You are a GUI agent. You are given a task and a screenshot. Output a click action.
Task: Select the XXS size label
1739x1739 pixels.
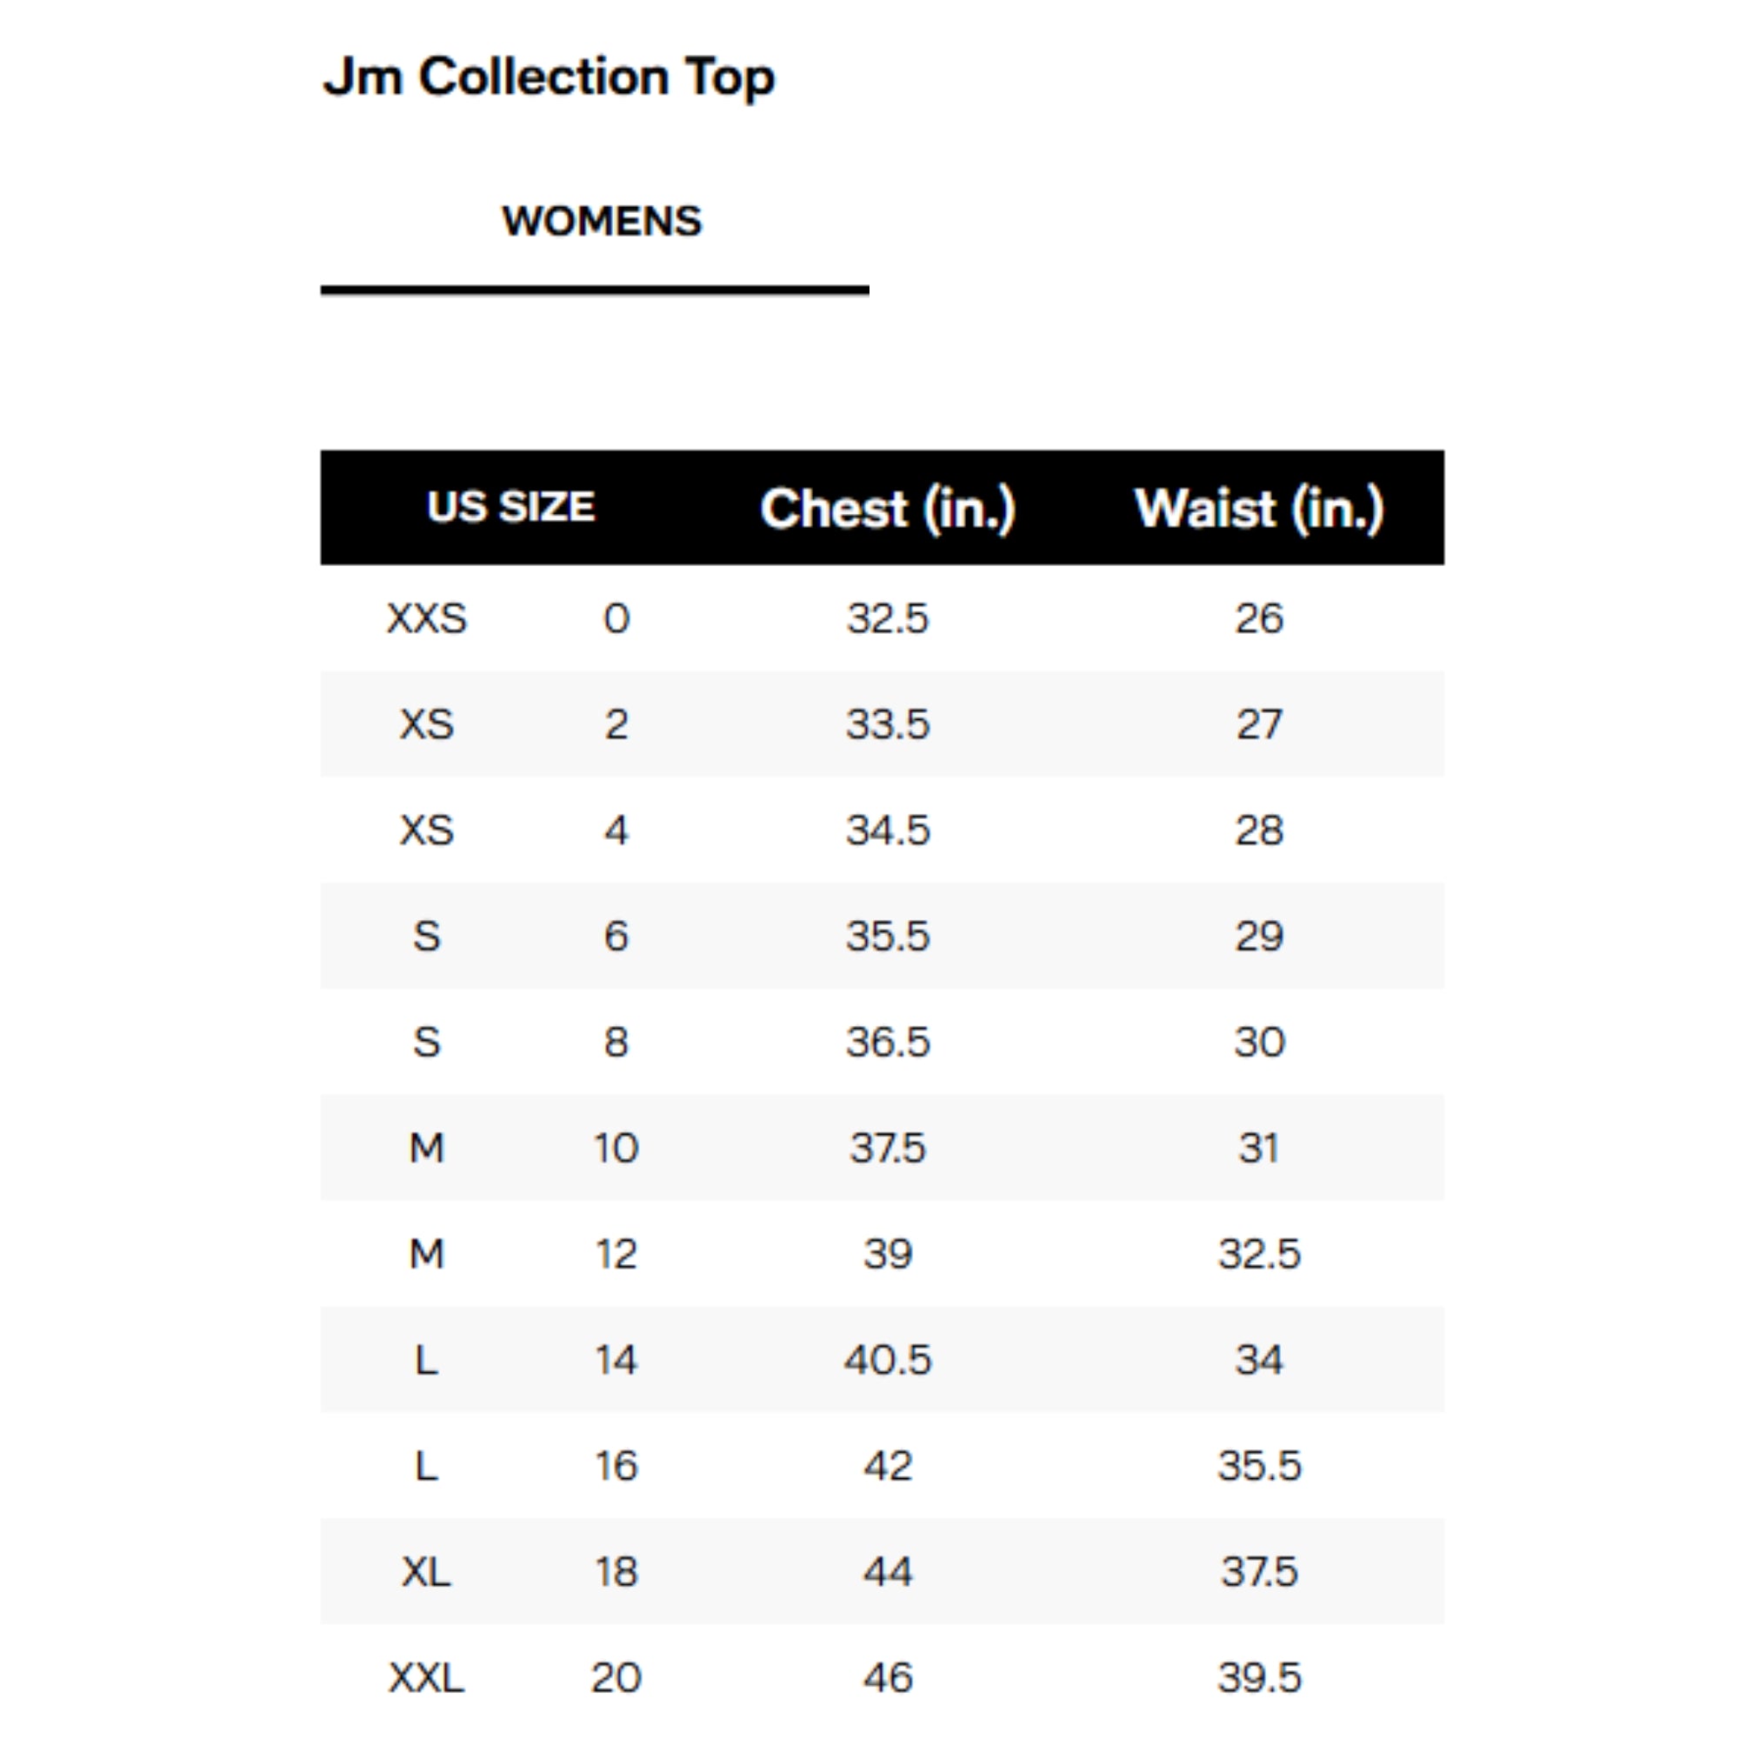pyautogui.click(x=427, y=619)
